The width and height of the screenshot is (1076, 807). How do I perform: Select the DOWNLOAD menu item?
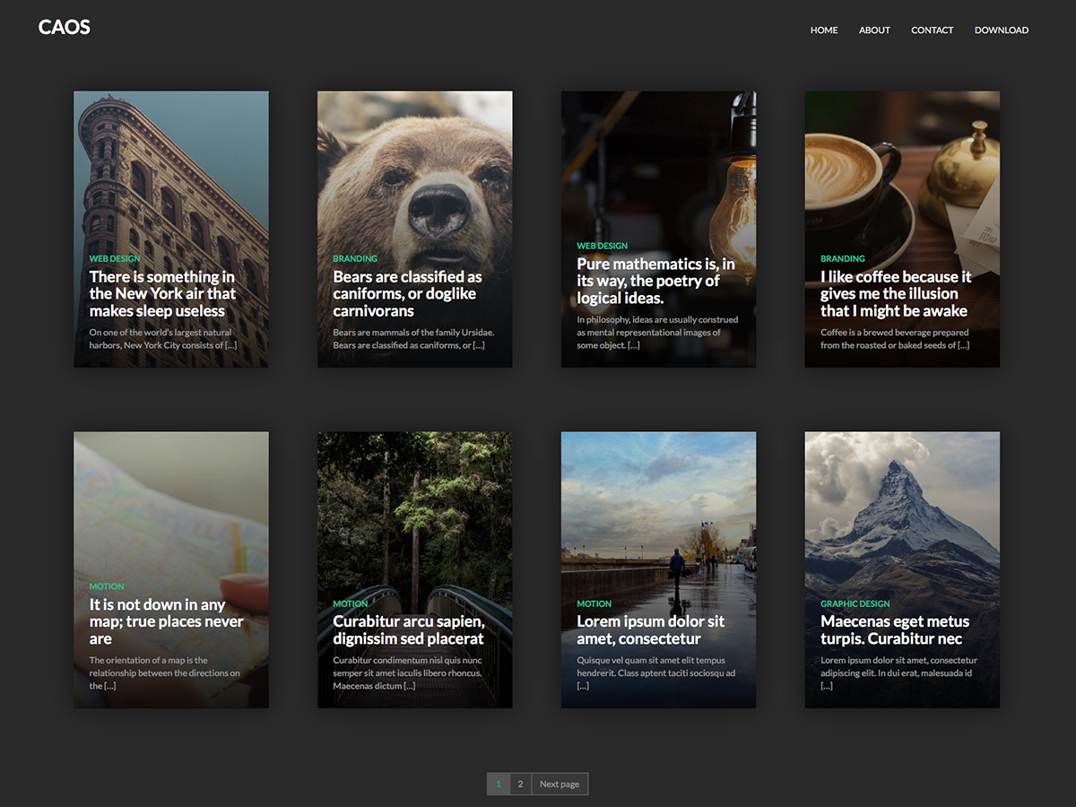pos(1002,30)
